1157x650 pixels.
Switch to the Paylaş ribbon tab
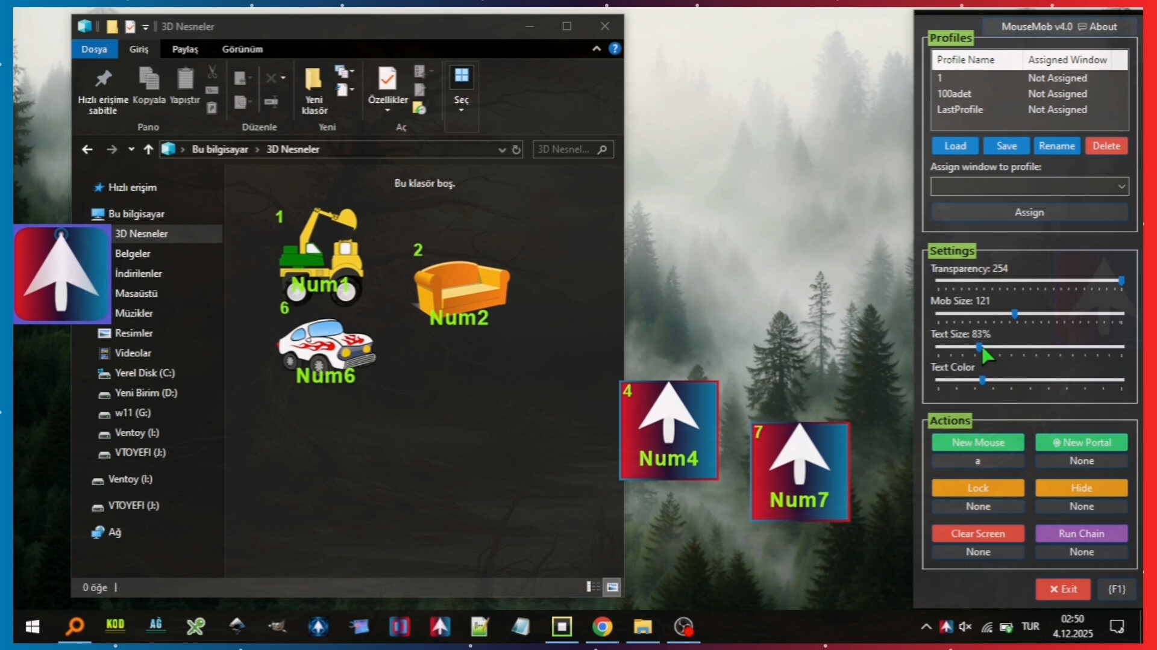pos(184,49)
